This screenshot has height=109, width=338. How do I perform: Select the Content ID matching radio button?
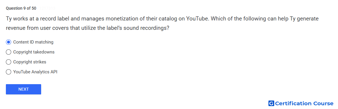click(x=9, y=42)
